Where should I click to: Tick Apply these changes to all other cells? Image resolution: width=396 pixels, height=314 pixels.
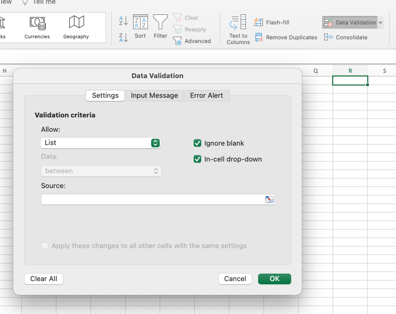pyautogui.click(x=45, y=245)
